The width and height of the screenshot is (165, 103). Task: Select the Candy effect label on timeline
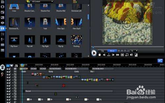pos(76,72)
